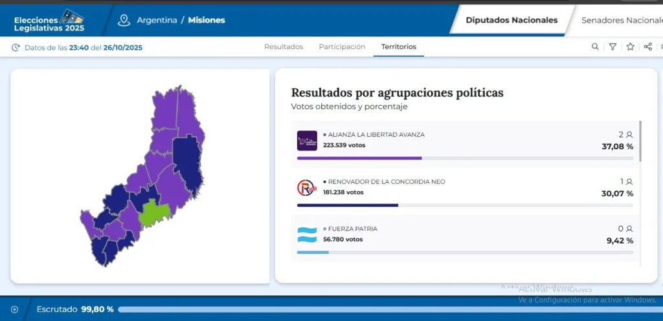This screenshot has width=663, height=321.
Task: Open the Resultados tab
Action: click(x=284, y=47)
